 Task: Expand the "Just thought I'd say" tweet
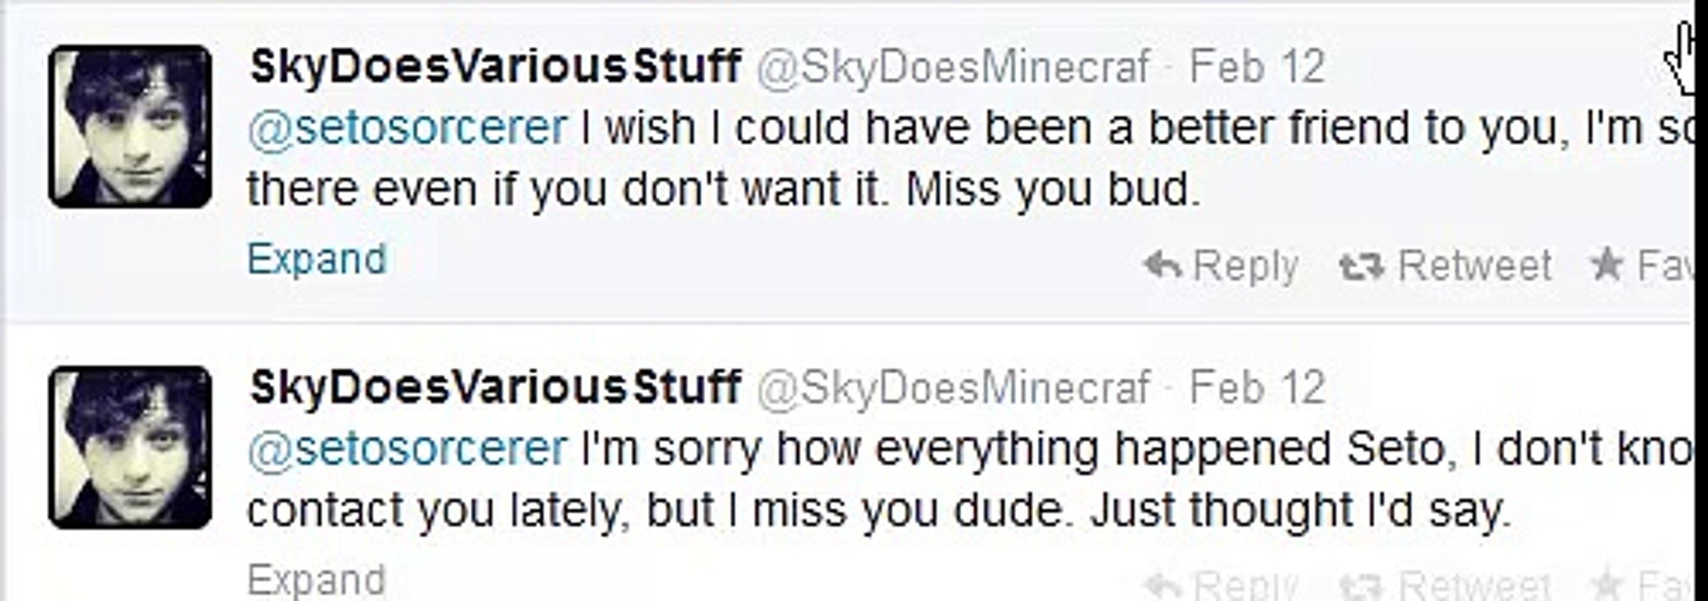[316, 580]
